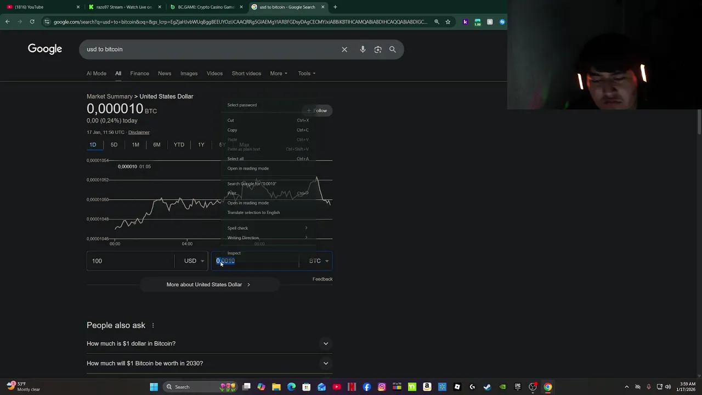Open Netflix from taskbar
The width and height of the screenshot is (702, 395).
click(x=352, y=387)
